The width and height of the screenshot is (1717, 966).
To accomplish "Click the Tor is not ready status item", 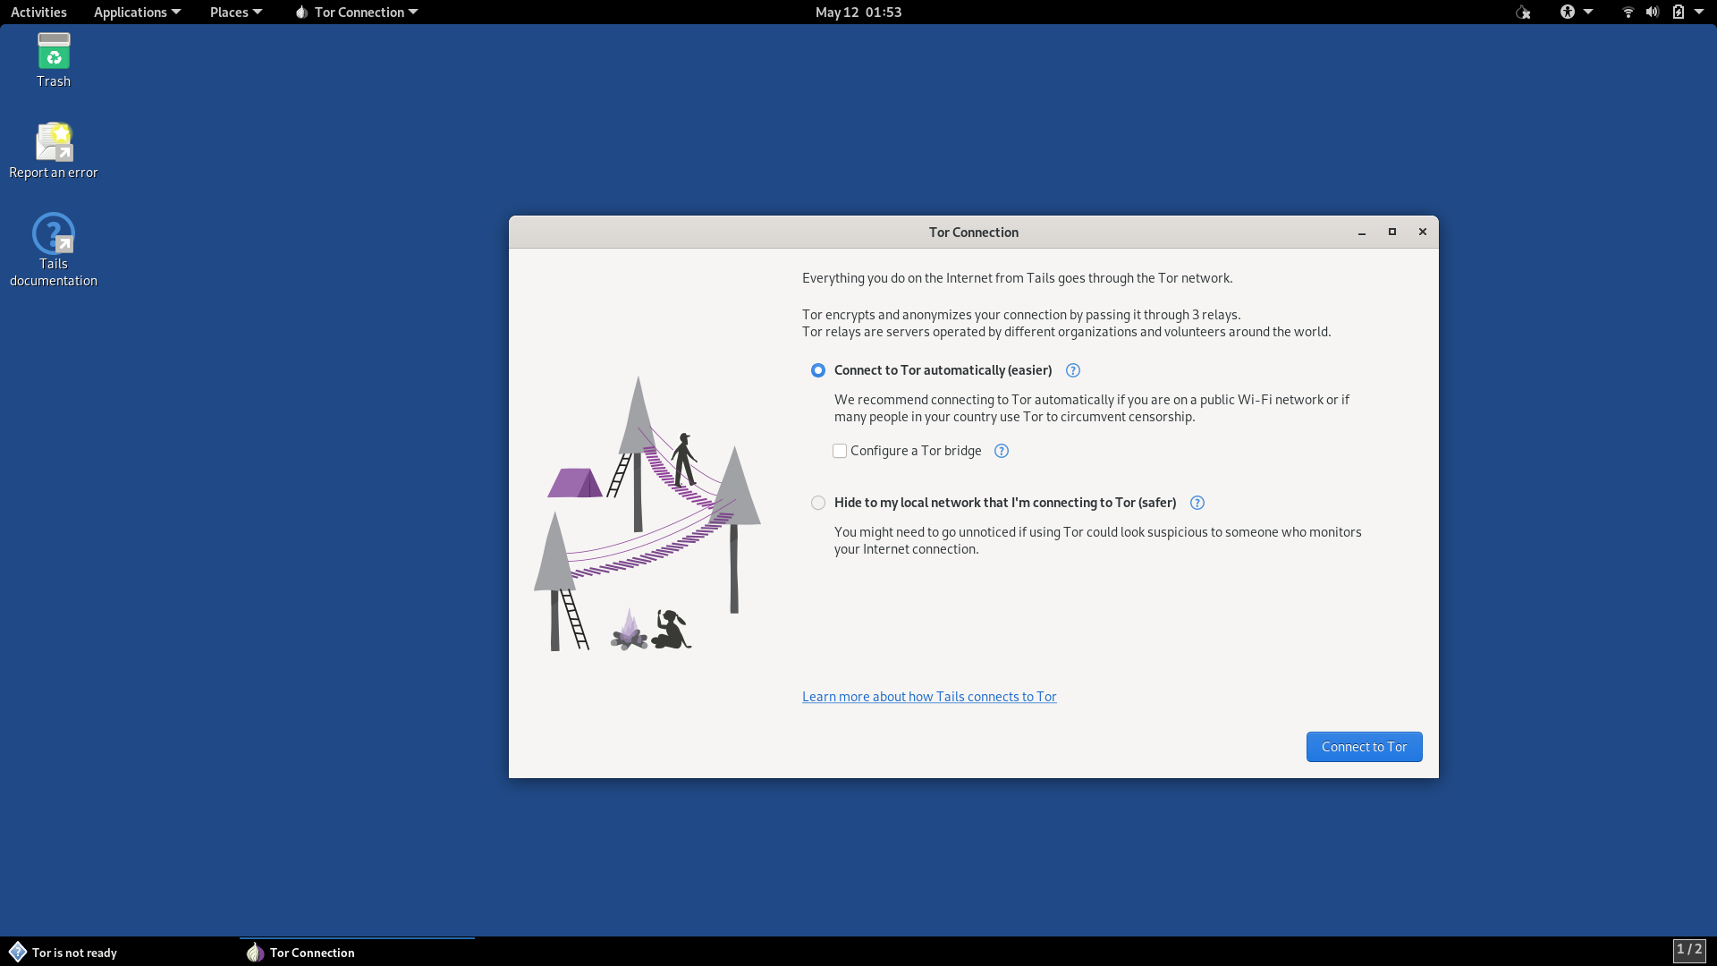I will (x=63, y=953).
